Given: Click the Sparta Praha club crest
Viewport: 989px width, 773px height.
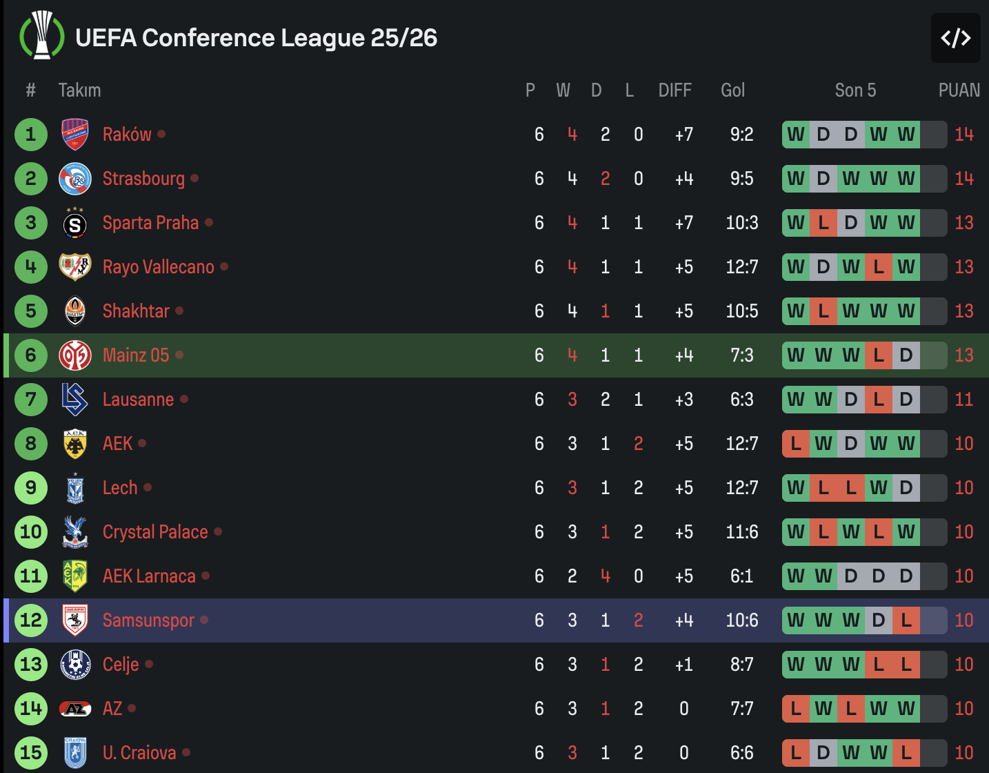Looking at the screenshot, I should click(x=74, y=223).
